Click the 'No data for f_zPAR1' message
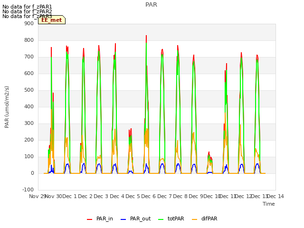 [x=27, y=7]
